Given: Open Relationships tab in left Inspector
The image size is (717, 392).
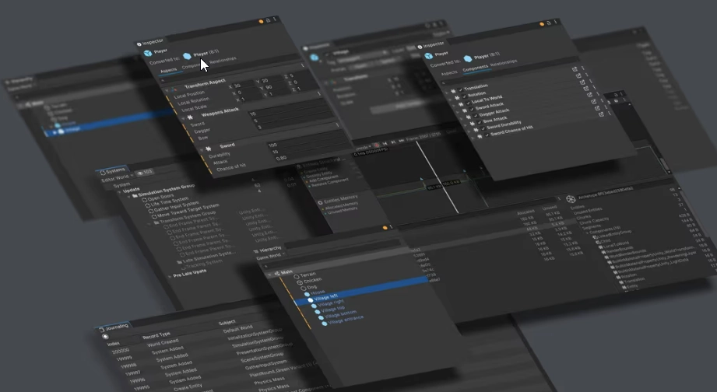Looking at the screenshot, I should 223,60.
